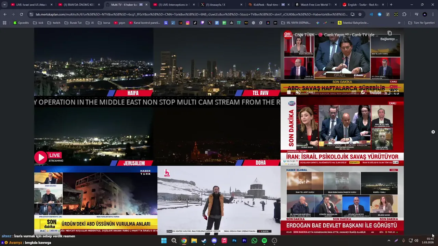Switch to 'LIVE: Israel and US Attack' tab

(31, 5)
